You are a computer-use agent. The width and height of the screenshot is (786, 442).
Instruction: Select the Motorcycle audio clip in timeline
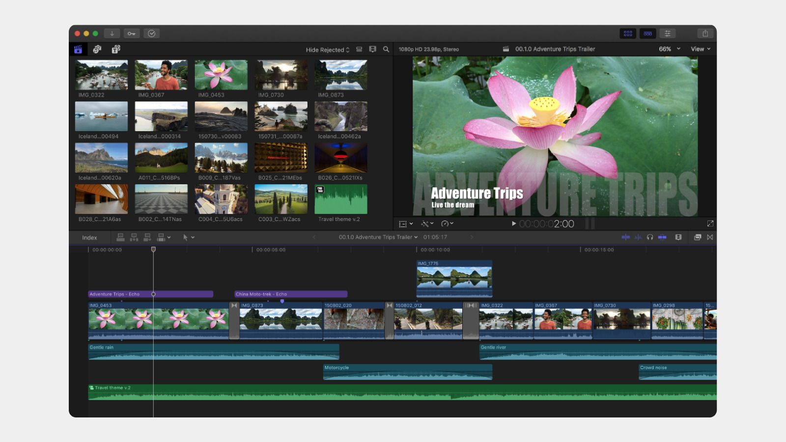(x=407, y=372)
